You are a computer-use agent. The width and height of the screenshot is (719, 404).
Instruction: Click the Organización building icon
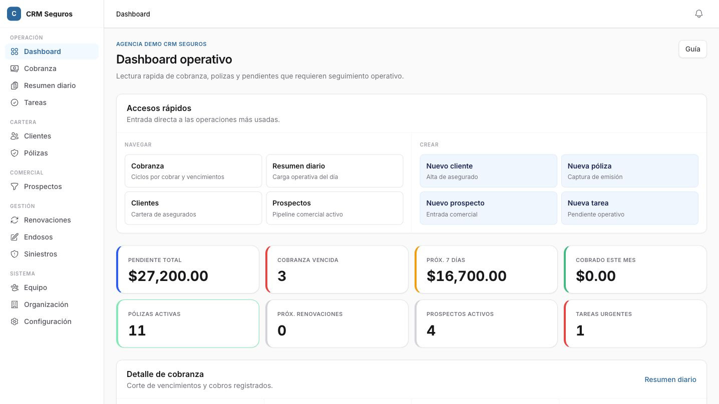point(15,304)
